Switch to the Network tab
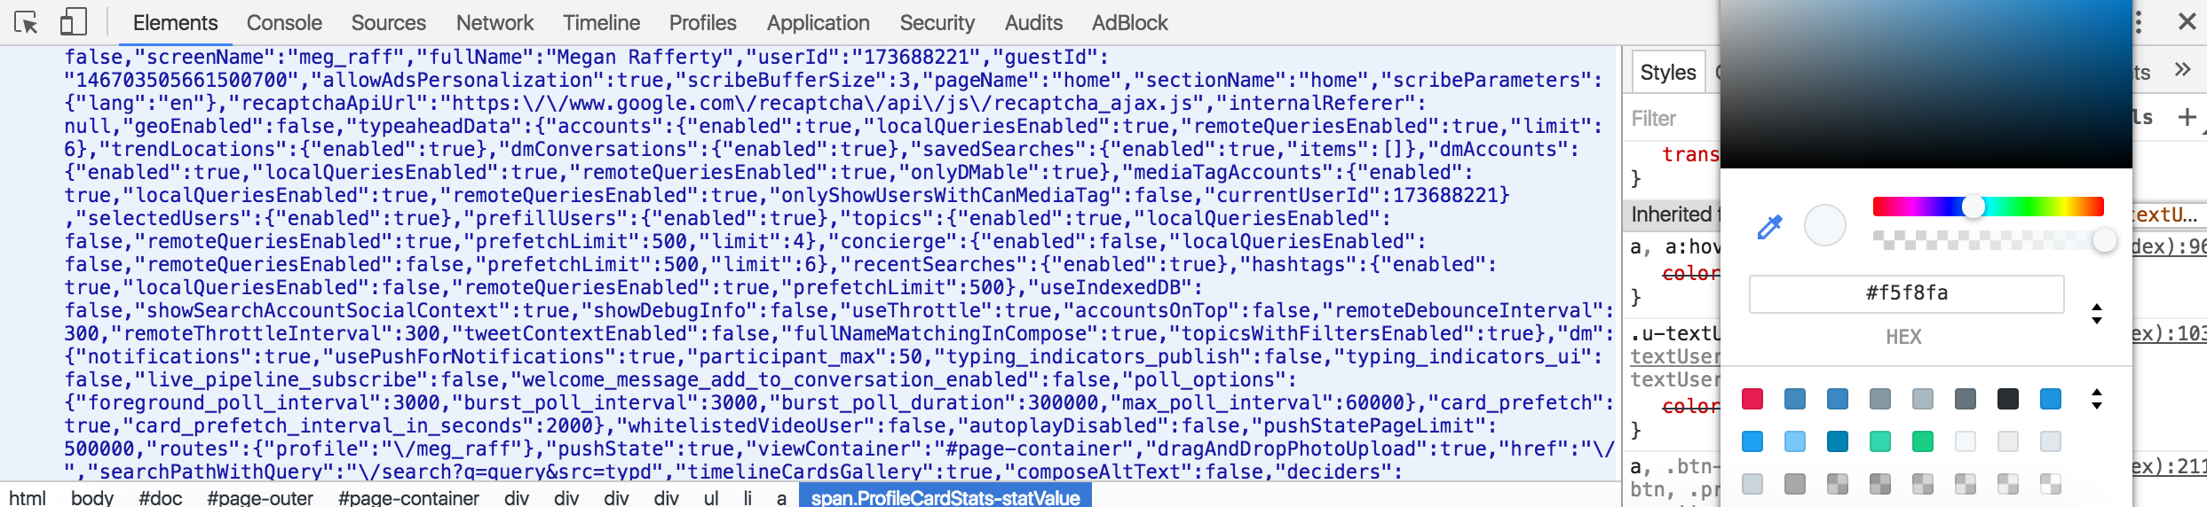The width and height of the screenshot is (2207, 507). pyautogui.click(x=494, y=23)
